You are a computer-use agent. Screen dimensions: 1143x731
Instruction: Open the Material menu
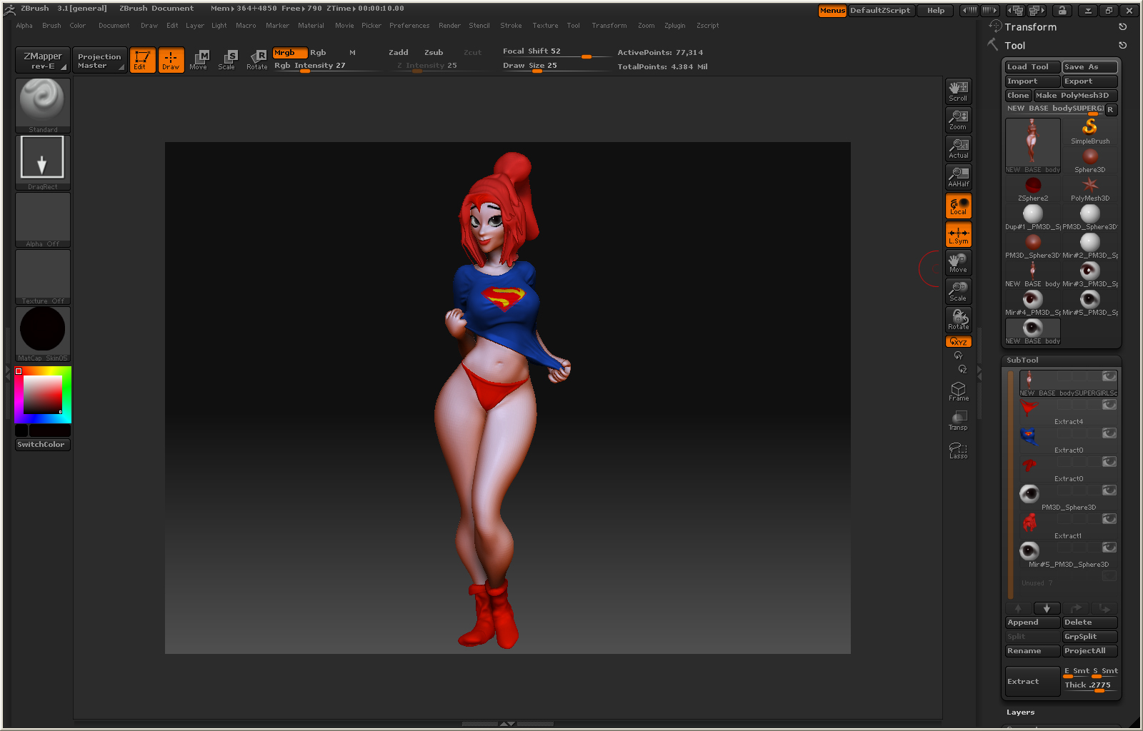tap(311, 26)
